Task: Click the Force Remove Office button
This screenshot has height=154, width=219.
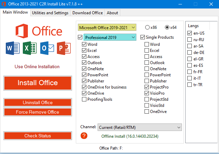Action: [x=38, y=112]
